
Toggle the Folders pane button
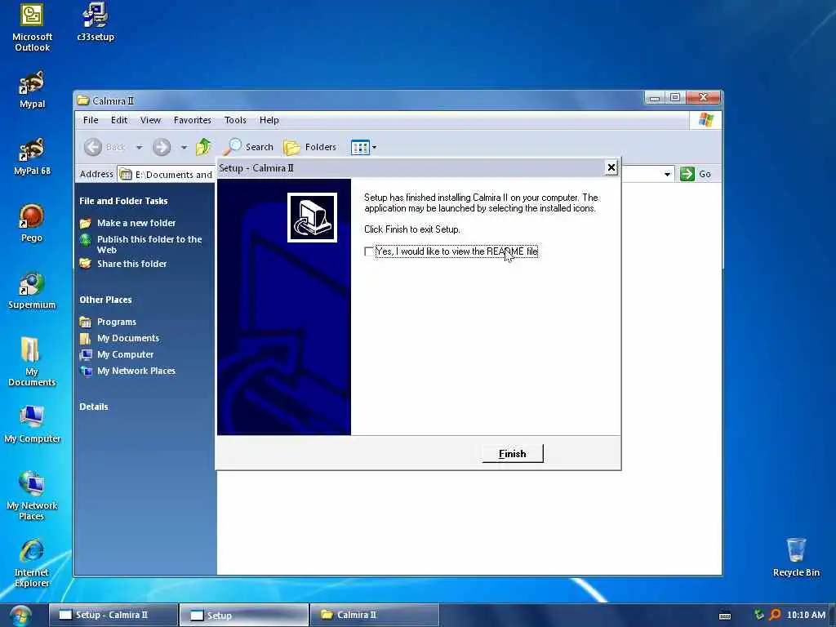(x=310, y=147)
